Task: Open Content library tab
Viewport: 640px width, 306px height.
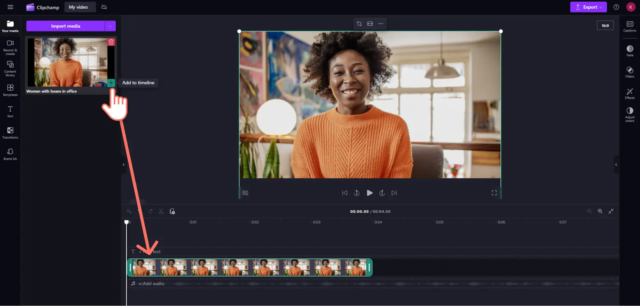Action: (10, 69)
